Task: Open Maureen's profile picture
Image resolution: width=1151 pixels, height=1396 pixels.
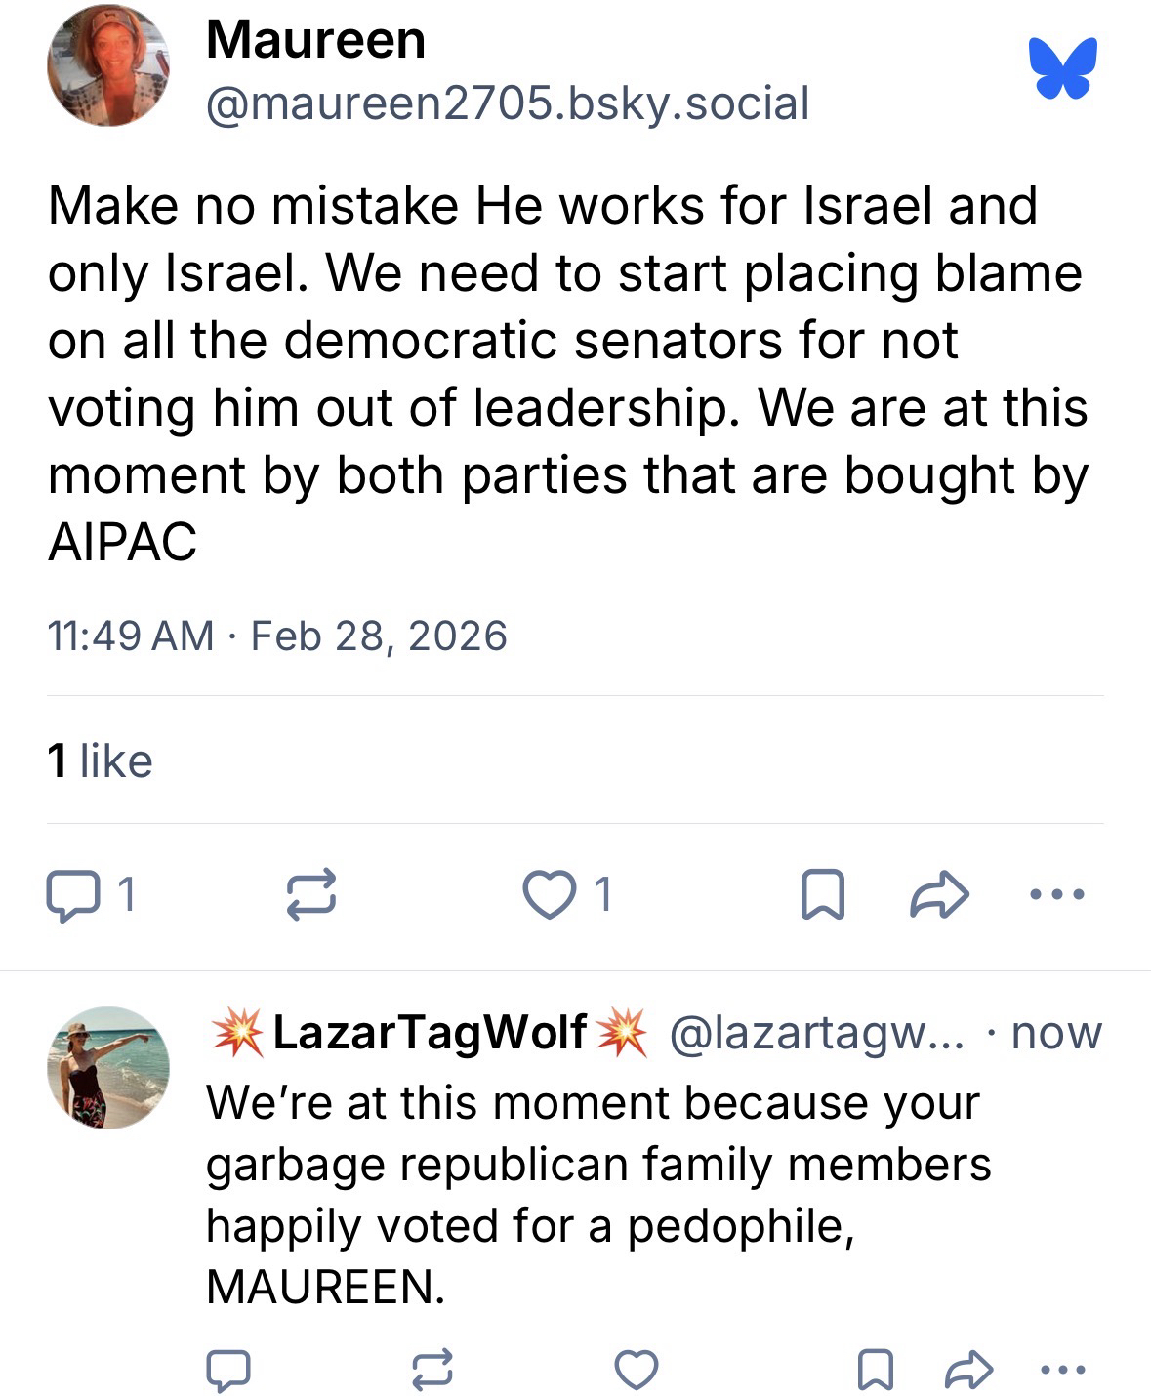Action: (x=107, y=65)
